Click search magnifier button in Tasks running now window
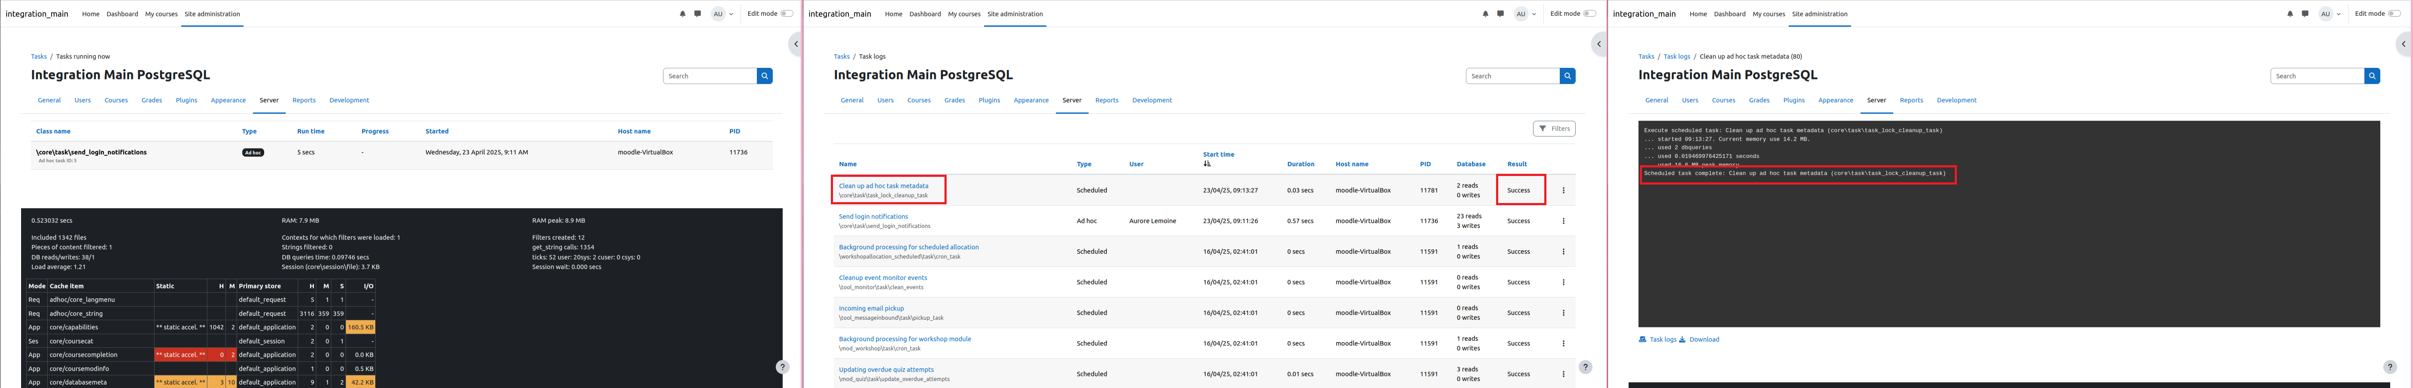This screenshot has width=2413, height=388. tap(764, 76)
